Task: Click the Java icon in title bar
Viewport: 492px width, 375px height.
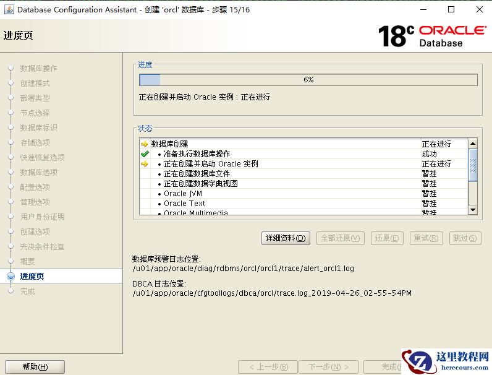Action: (x=9, y=9)
